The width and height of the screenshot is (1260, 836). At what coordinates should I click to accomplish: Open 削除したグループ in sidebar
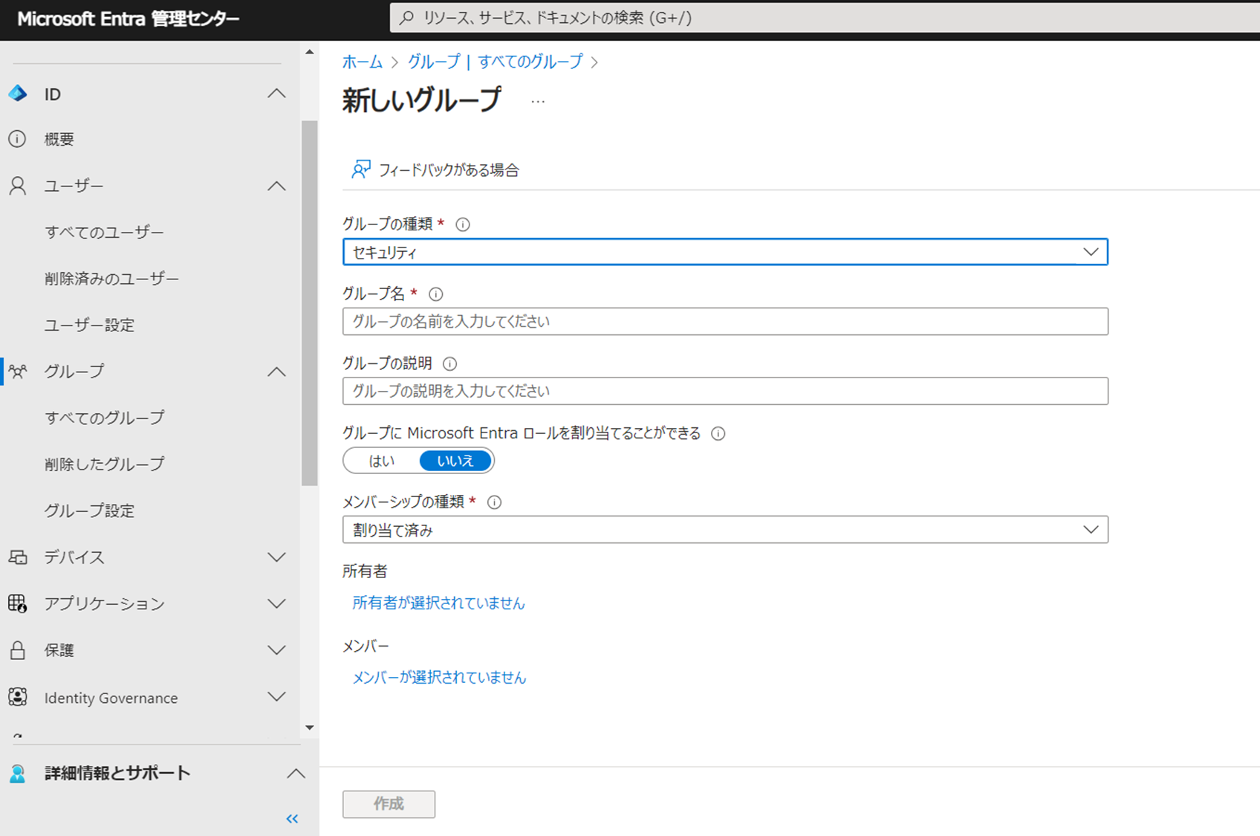[x=104, y=464]
